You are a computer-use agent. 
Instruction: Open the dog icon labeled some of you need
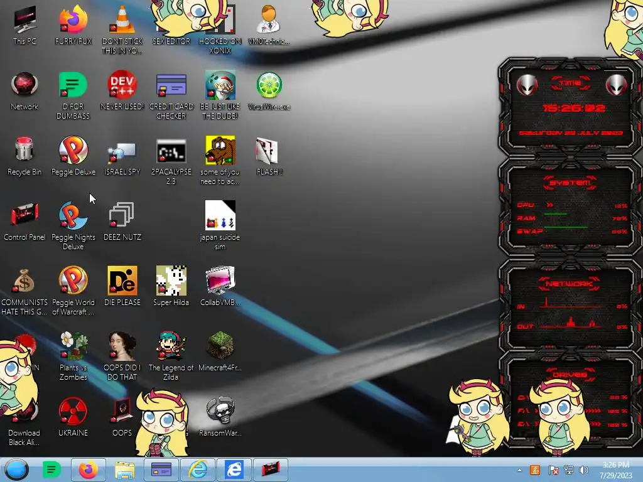(x=220, y=160)
